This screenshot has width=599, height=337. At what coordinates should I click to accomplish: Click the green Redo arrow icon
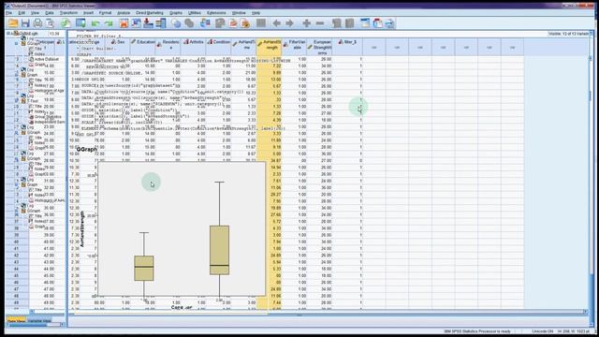coord(109,23)
